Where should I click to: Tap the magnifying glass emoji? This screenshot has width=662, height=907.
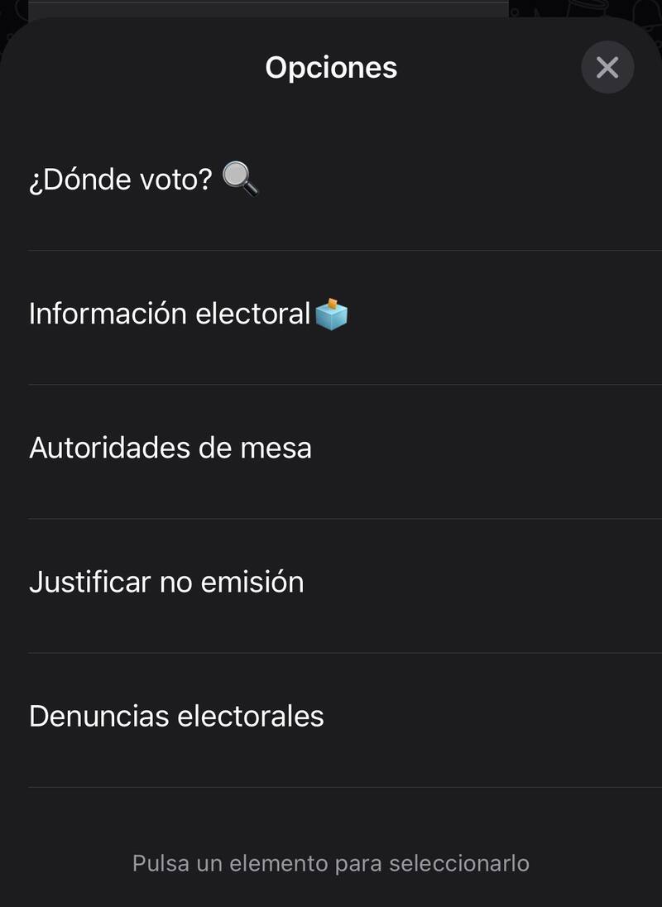[x=241, y=179]
